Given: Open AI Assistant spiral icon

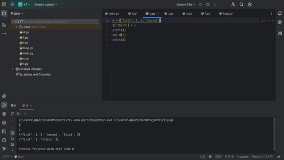Looking at the screenshot, I should click(x=280, y=22).
